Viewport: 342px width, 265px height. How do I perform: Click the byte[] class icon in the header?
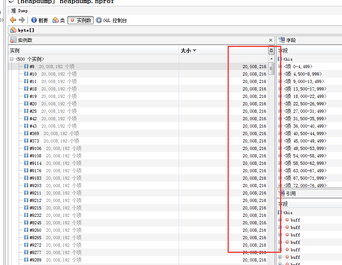[x=13, y=30]
